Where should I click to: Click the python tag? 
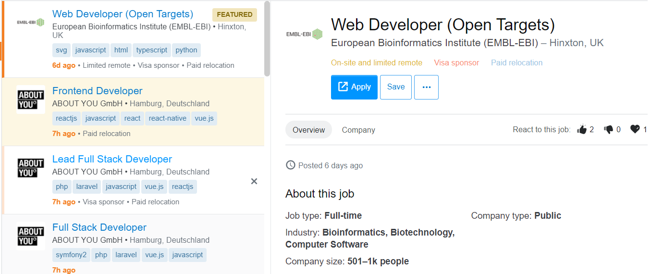(x=186, y=50)
